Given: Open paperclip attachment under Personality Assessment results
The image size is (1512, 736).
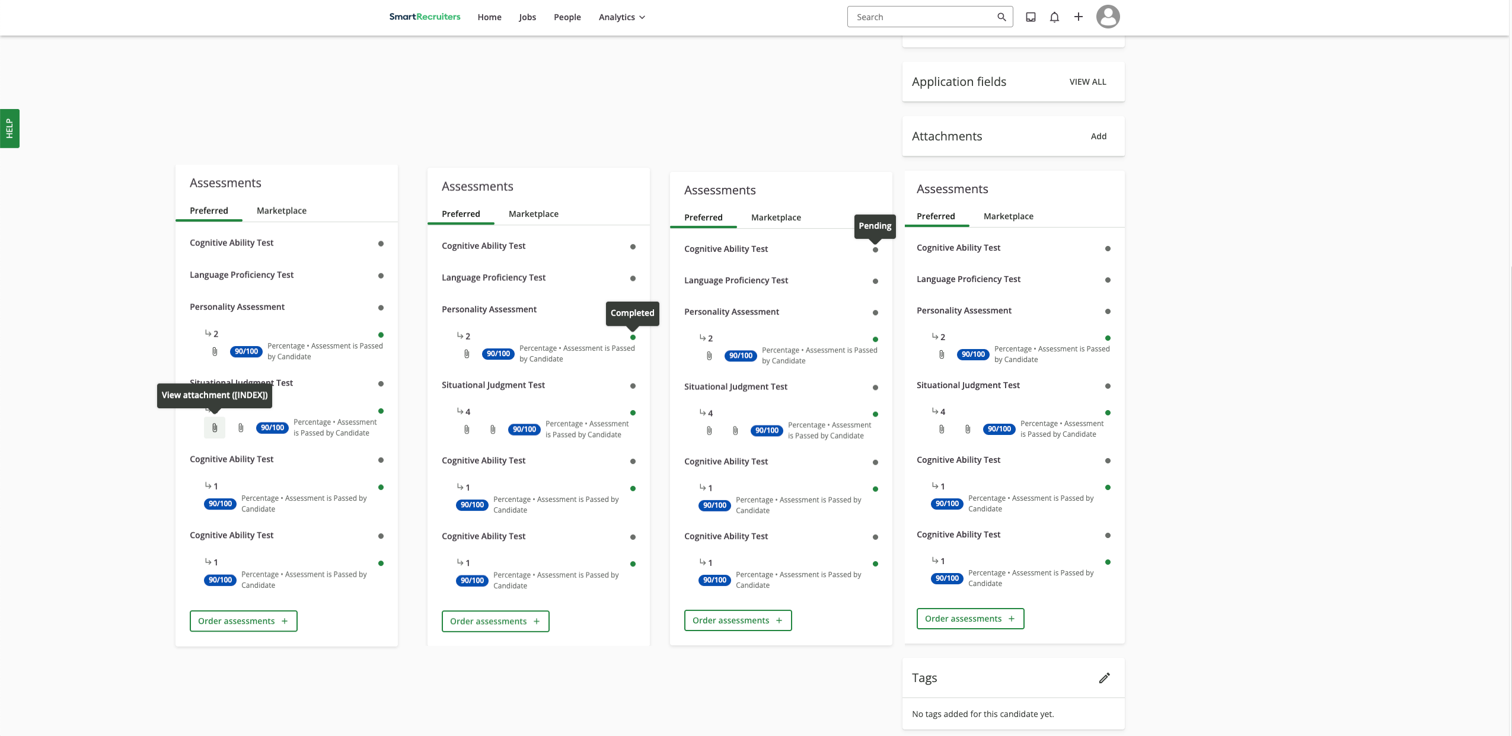Looking at the screenshot, I should click(214, 351).
